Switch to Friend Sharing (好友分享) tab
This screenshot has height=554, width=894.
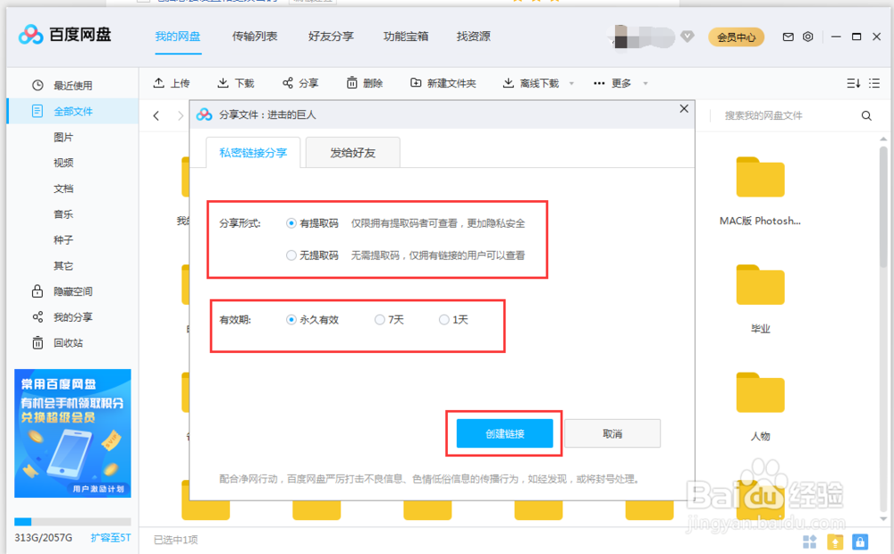point(331,37)
